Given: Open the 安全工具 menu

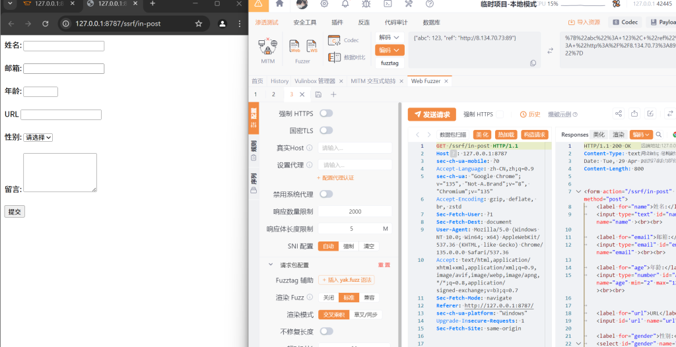Looking at the screenshot, I should coord(304,22).
